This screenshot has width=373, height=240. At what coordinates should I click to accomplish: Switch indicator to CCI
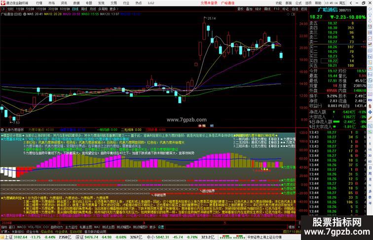(x=46, y=227)
